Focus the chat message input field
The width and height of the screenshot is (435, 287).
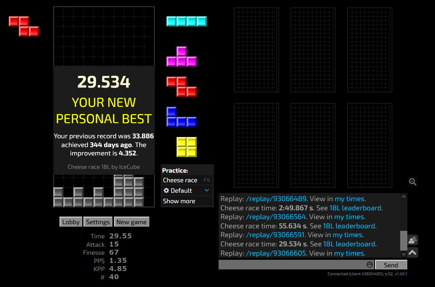click(x=292, y=265)
